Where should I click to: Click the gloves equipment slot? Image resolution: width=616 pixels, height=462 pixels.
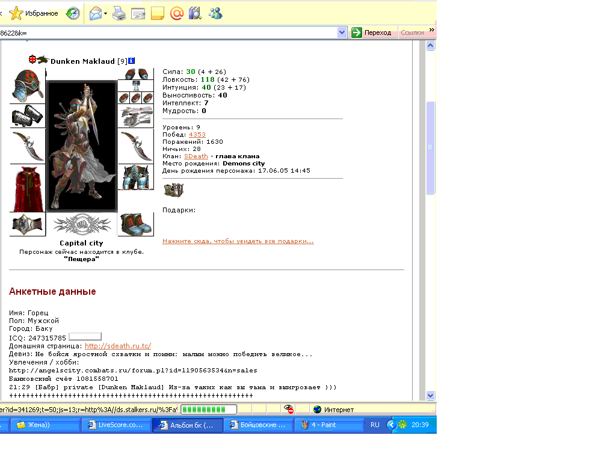coord(136,116)
